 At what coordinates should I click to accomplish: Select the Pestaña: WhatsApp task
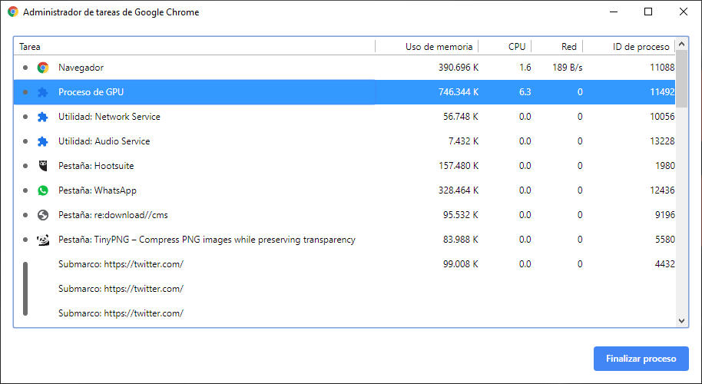tap(344, 190)
